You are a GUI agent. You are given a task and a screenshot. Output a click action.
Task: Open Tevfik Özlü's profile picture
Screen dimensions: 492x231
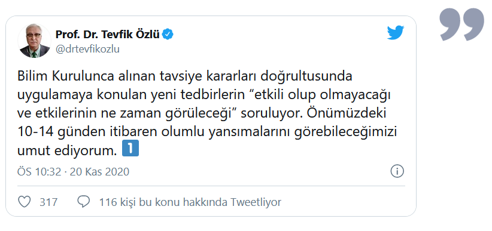point(34,41)
